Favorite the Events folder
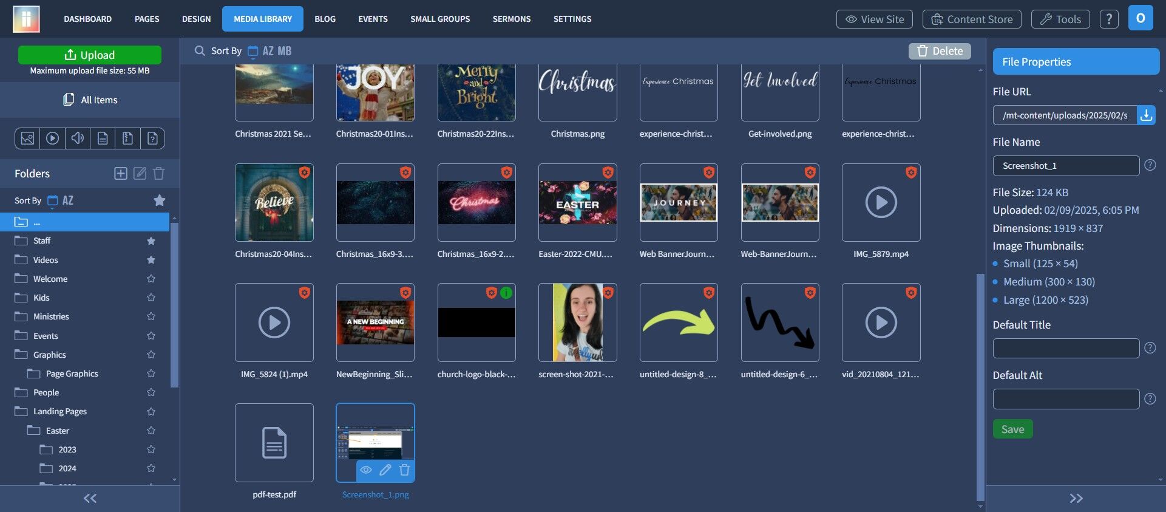Viewport: 1166px width, 512px height. [151, 336]
